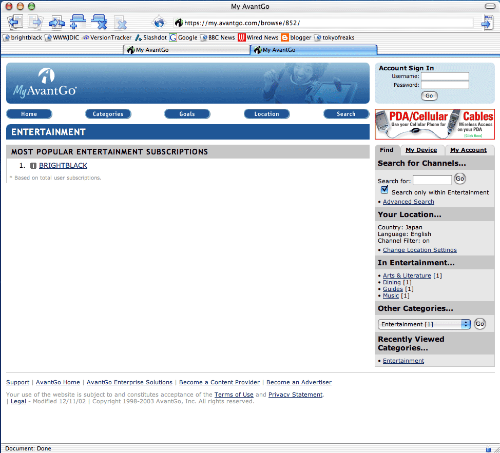Click the Back navigation toolbar icon
The height and width of the screenshot is (453, 500).
(15, 23)
